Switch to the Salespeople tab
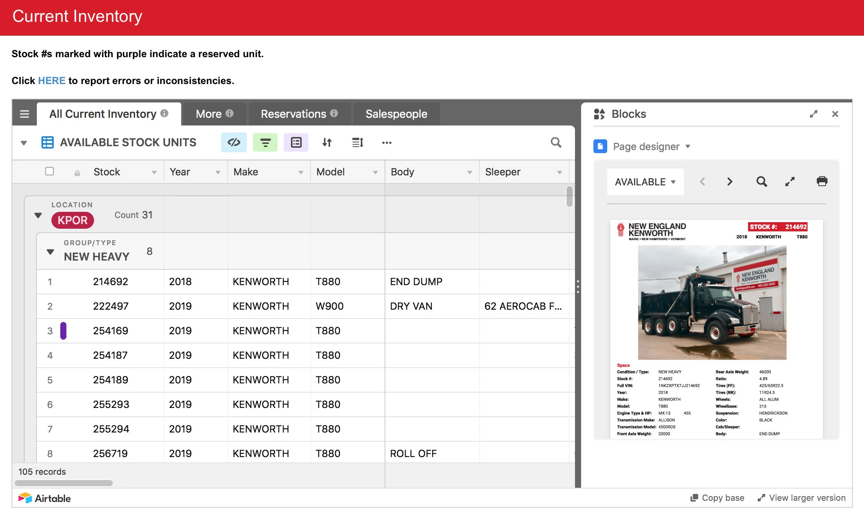The image size is (864, 520). (x=396, y=114)
